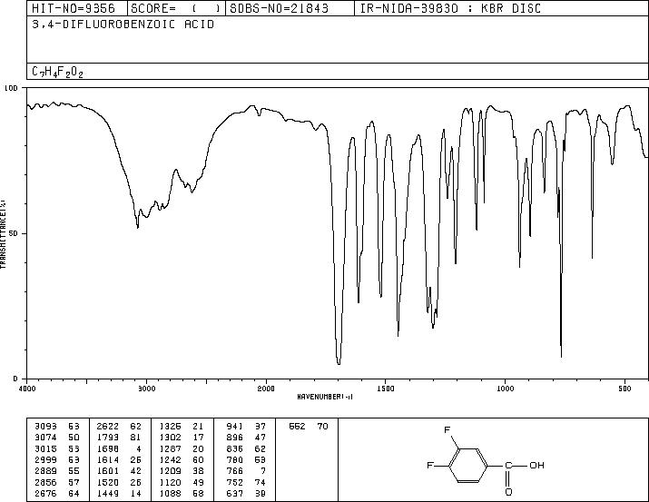Select the 2856 peak entry
649x502 pixels.
(x=57, y=483)
